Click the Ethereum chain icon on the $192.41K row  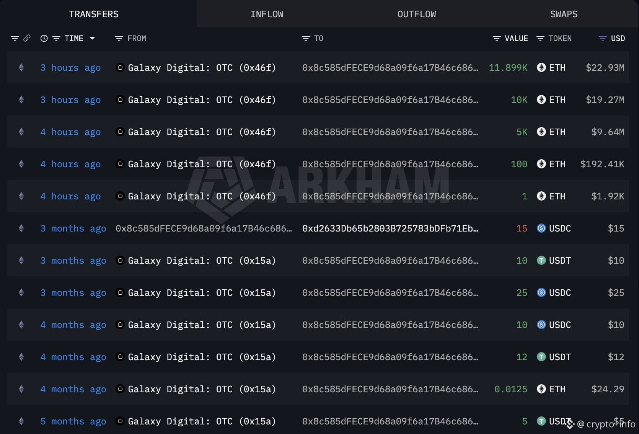[x=21, y=164]
